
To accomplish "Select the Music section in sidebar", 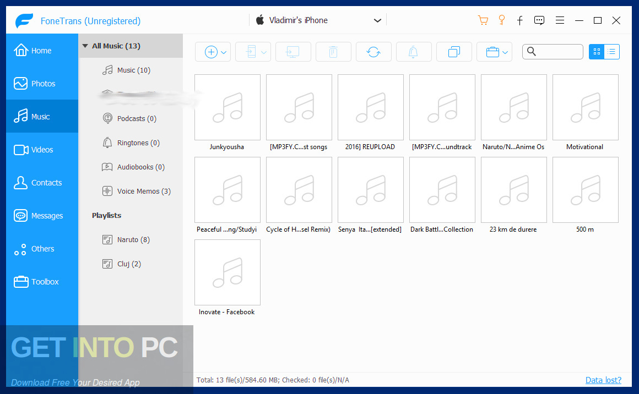I will coord(42,117).
